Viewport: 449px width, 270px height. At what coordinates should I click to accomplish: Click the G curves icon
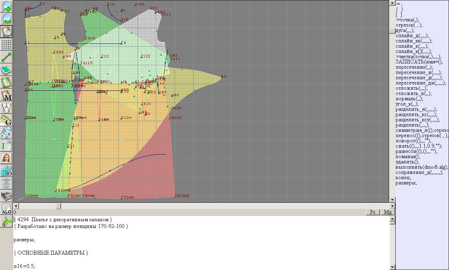tap(7, 120)
